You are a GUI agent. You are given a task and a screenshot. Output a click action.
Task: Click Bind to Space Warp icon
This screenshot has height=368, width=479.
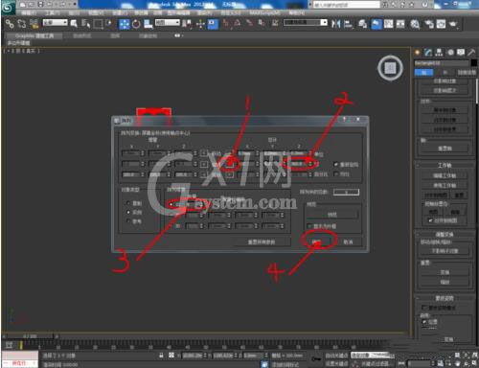click(x=34, y=23)
